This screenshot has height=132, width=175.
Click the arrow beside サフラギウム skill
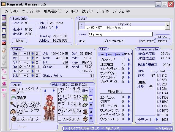point(129,73)
